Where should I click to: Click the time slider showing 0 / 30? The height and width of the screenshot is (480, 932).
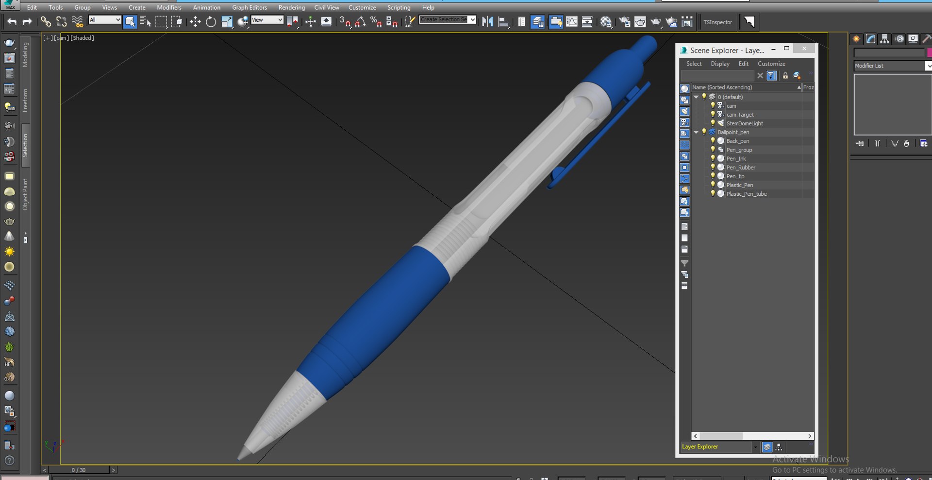[x=79, y=470]
